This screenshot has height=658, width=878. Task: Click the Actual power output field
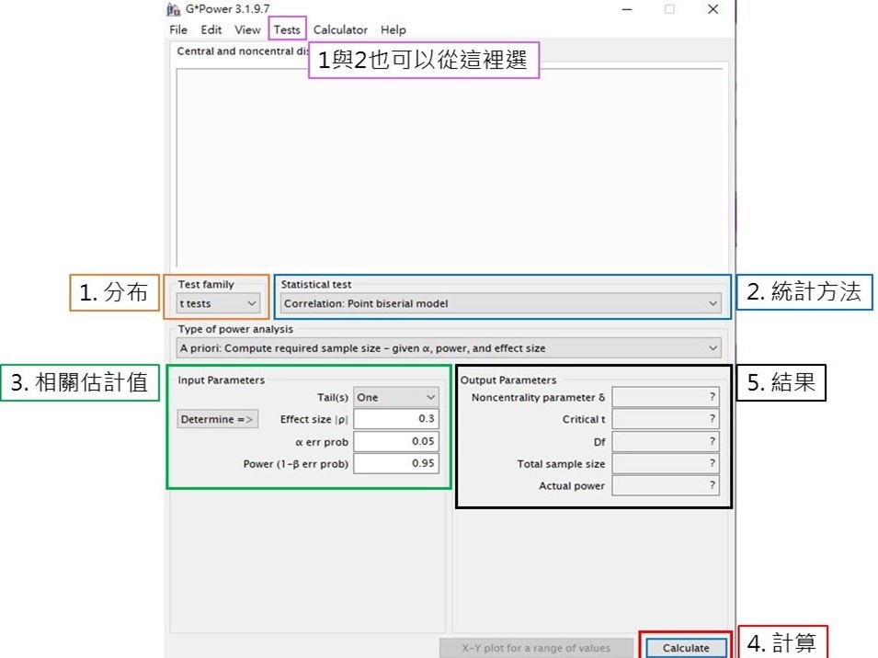(666, 485)
